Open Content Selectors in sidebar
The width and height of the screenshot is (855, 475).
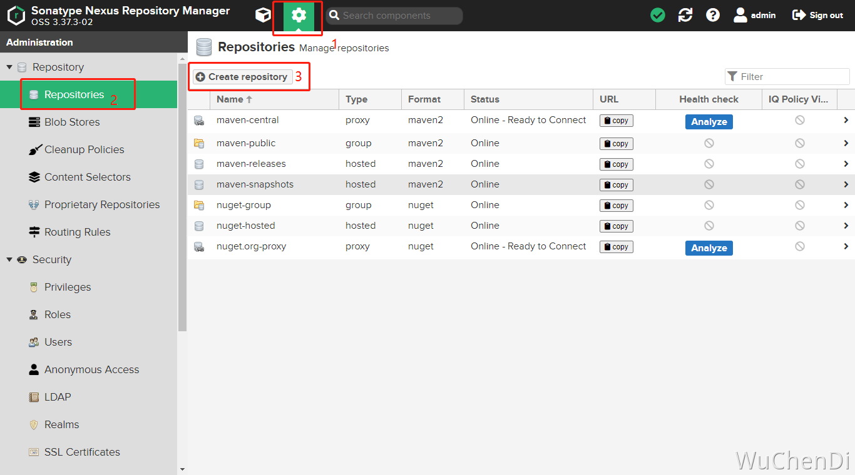pyautogui.click(x=89, y=177)
